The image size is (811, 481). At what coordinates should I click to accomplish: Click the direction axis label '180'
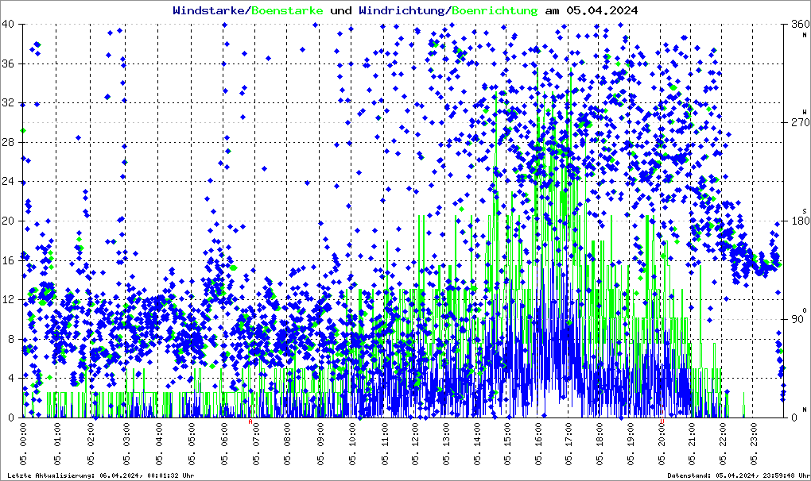pyautogui.click(x=800, y=221)
